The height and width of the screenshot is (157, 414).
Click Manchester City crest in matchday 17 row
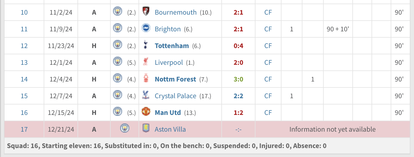(124, 129)
